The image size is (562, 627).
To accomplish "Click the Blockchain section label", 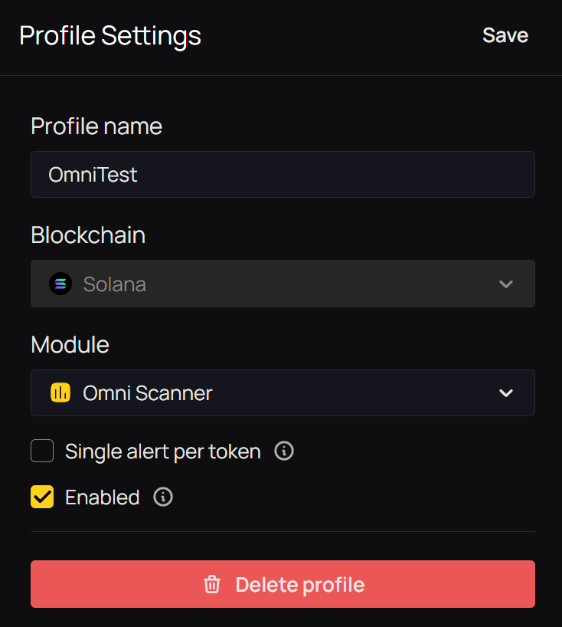I will [x=88, y=235].
